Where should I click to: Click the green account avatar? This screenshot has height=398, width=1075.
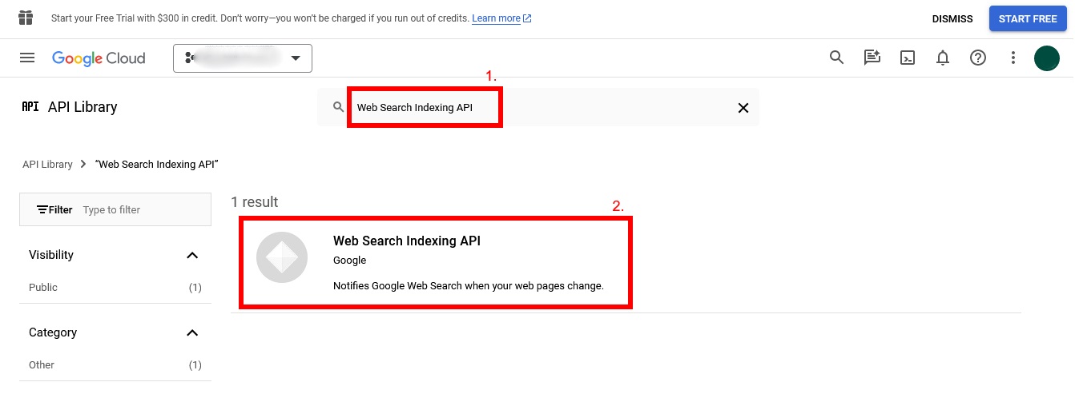(1047, 58)
